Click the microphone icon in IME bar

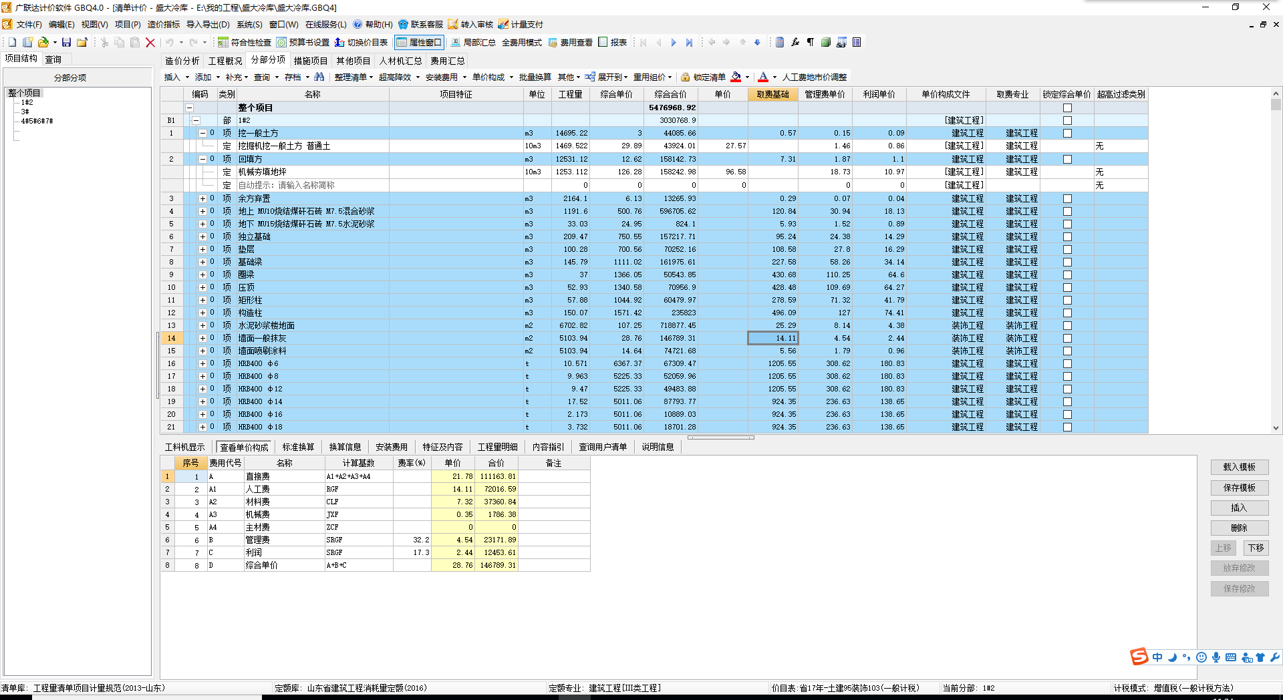coord(1216,657)
